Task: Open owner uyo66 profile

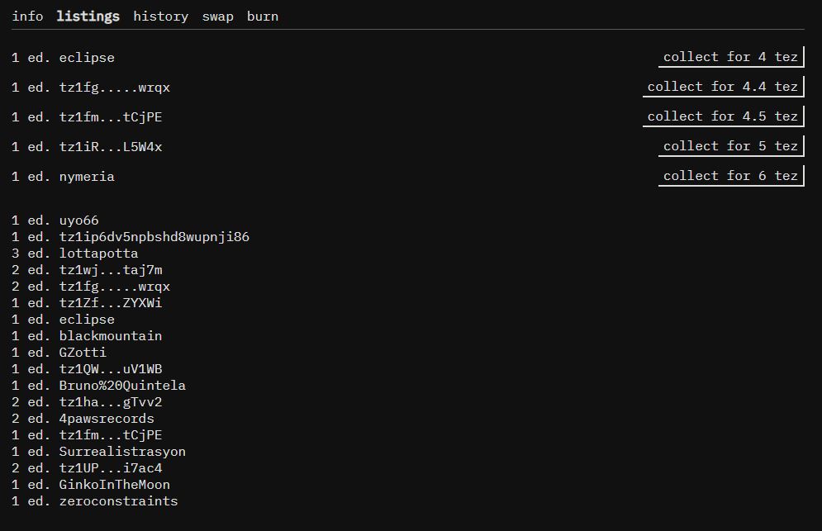Action: tap(78, 220)
